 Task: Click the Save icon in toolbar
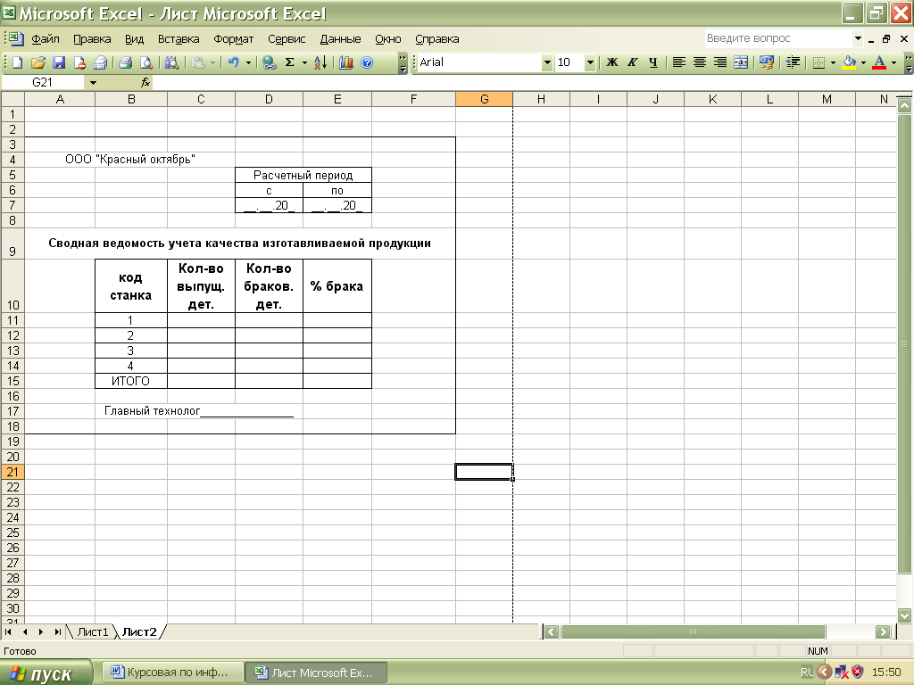point(59,62)
